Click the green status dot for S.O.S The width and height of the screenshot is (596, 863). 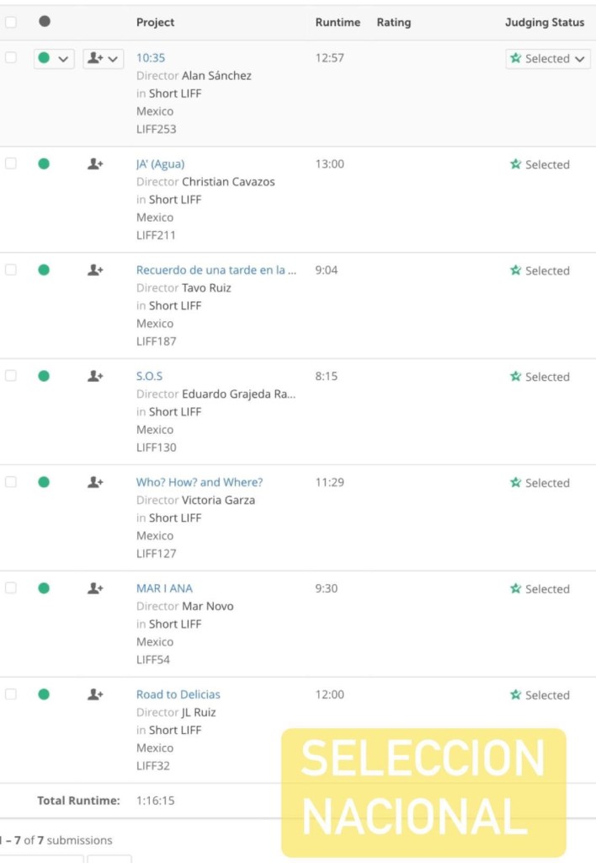[44, 376]
